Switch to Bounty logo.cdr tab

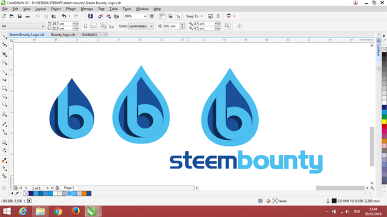(63, 35)
